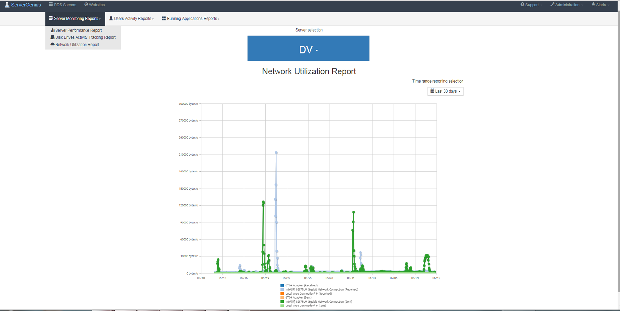Screen dimensions: 620x311
Task: Choose Network Utilization Report from the menu
Action: pos(77,45)
